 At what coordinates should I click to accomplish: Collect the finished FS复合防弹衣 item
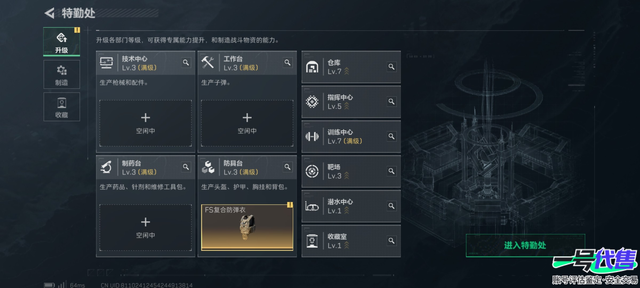pos(247,227)
